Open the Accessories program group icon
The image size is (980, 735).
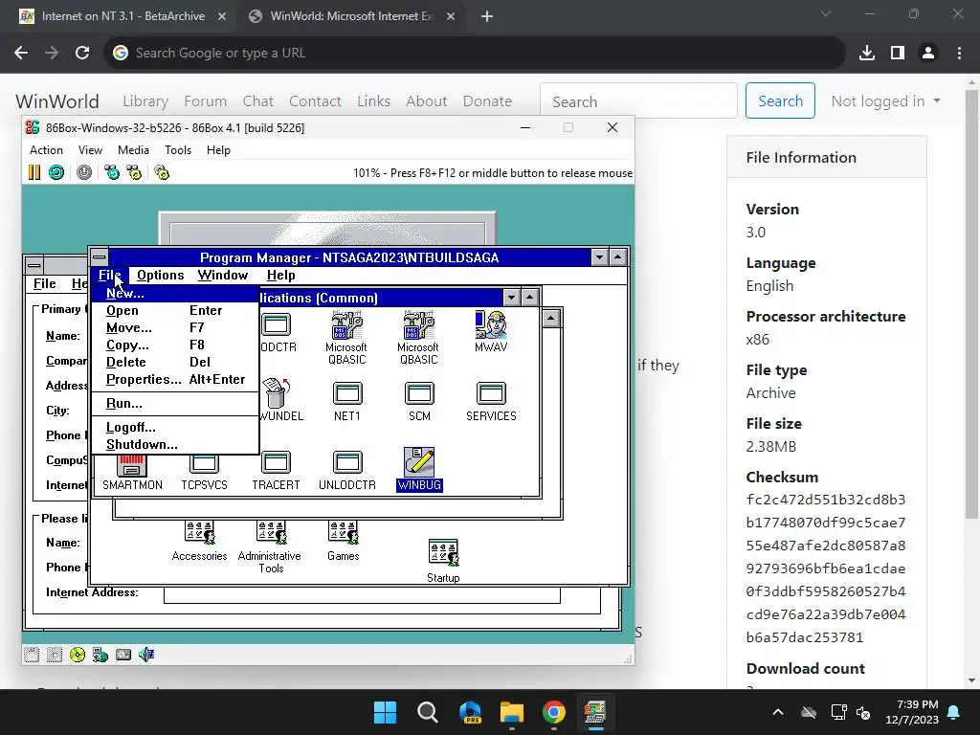coord(199,542)
